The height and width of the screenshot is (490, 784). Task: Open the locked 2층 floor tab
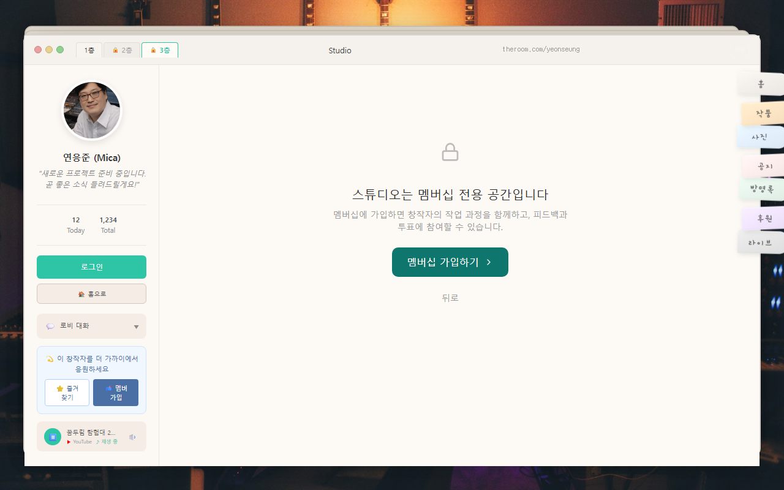point(122,50)
